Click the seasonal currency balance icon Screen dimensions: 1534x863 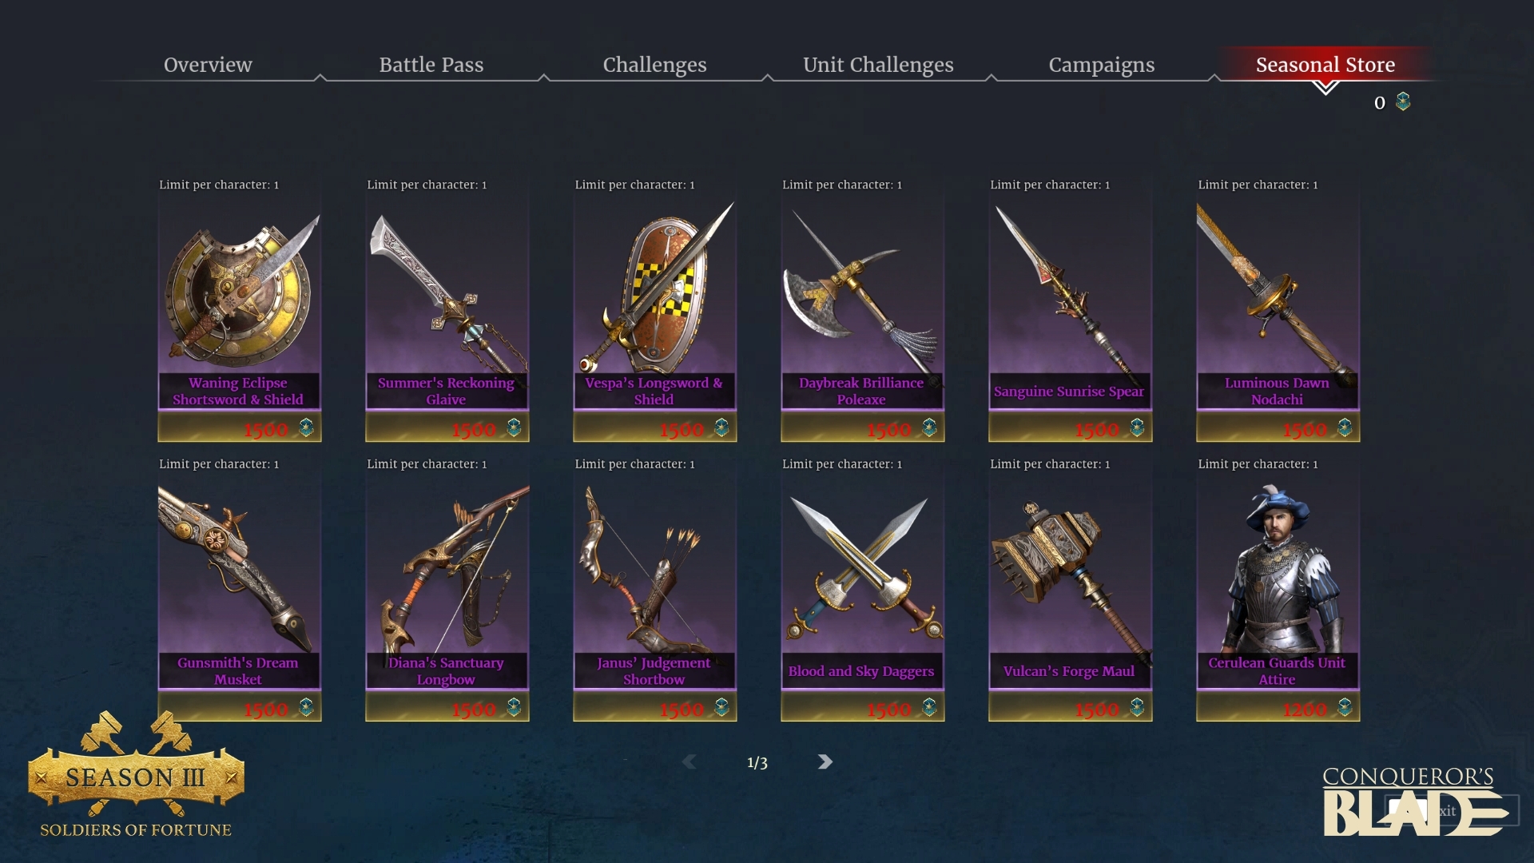click(1403, 102)
